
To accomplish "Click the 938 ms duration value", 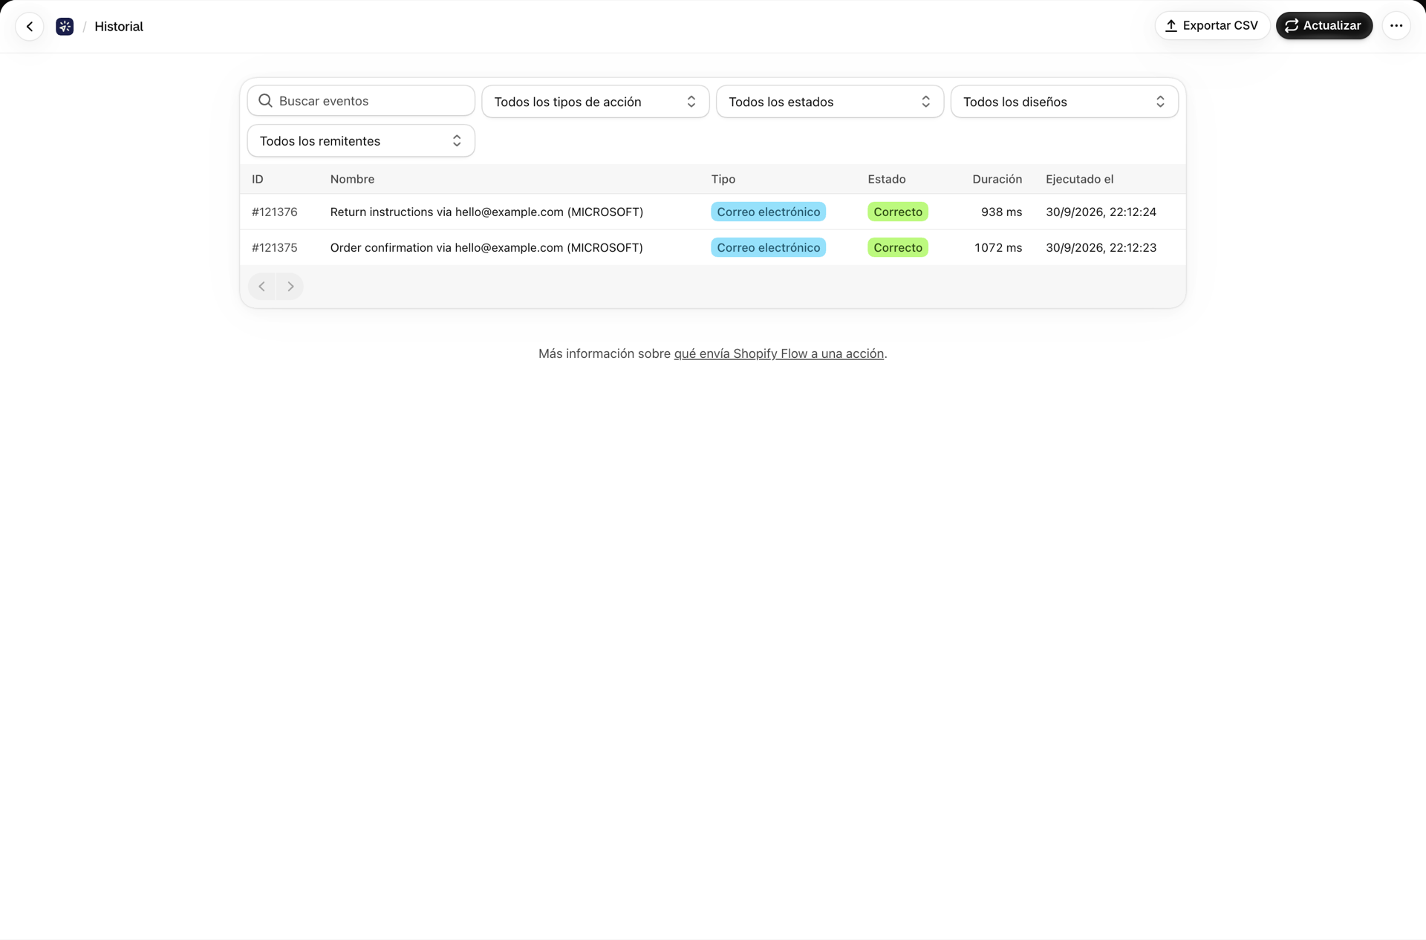I will pyautogui.click(x=1001, y=212).
